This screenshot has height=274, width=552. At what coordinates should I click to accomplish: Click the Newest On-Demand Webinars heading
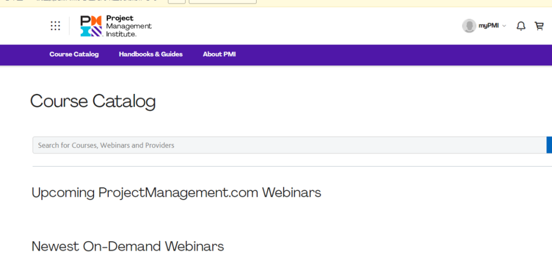click(128, 246)
